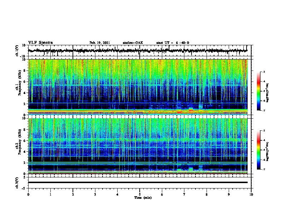Click time axis tick label "8"
This screenshot has width=283, height=218.
207,194
